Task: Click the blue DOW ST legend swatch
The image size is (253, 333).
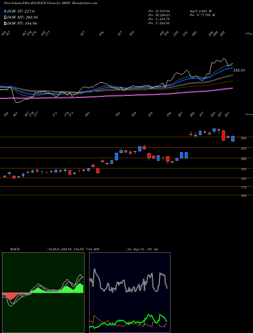Action: pos(5,11)
